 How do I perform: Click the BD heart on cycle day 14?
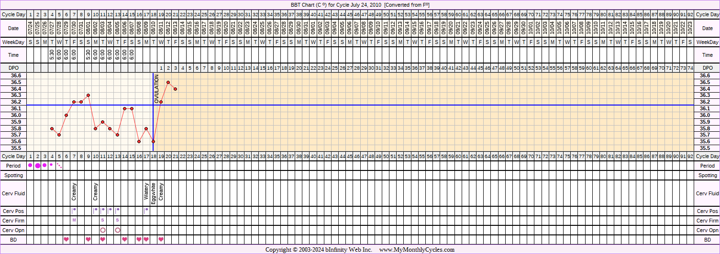(124, 239)
